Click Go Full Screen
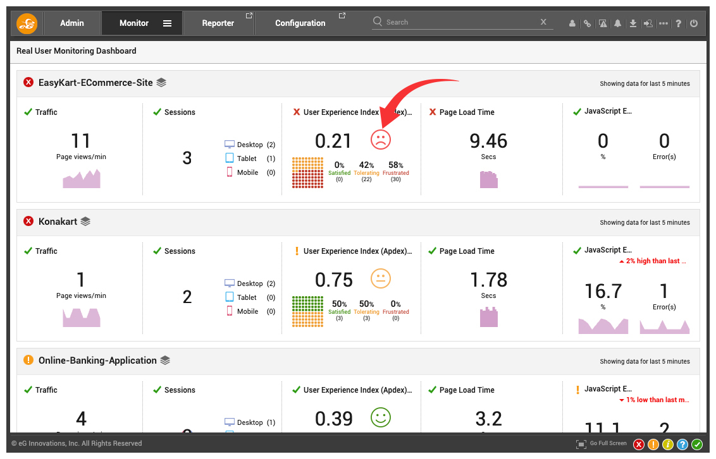 coord(602,444)
